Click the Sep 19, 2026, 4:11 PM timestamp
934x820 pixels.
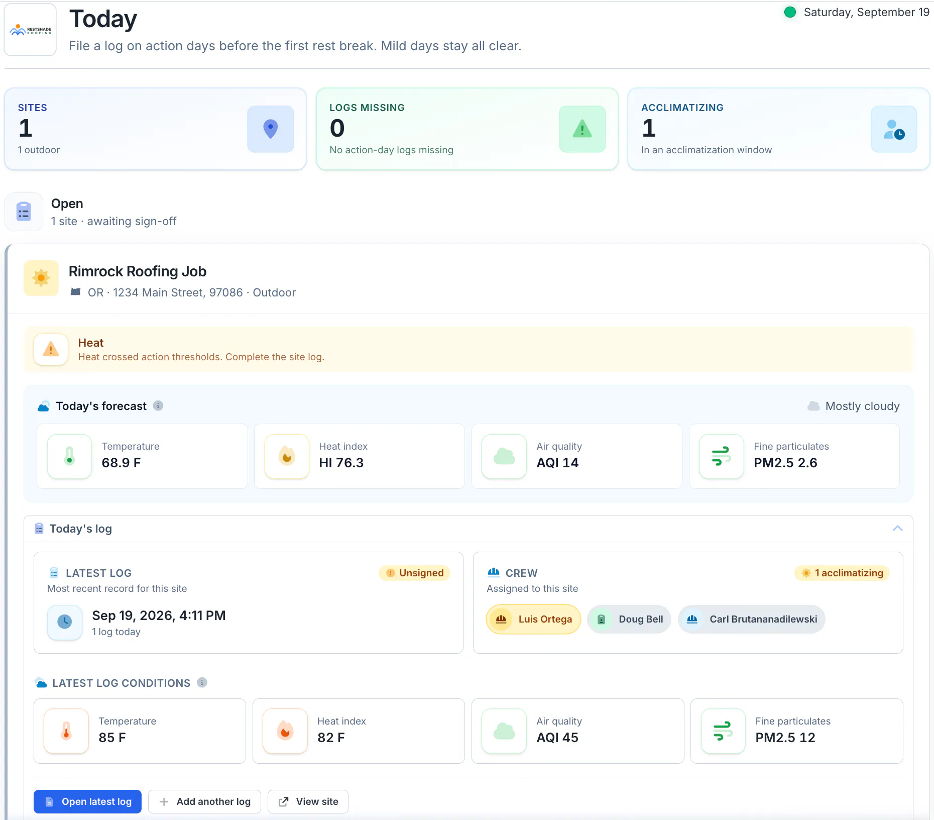(159, 616)
